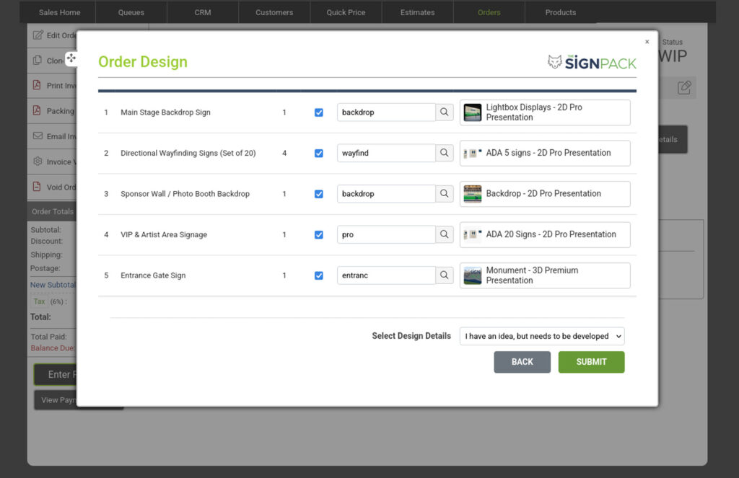The image size is (739, 478).
Task: Click the Enter payment button
Action: coord(55,374)
